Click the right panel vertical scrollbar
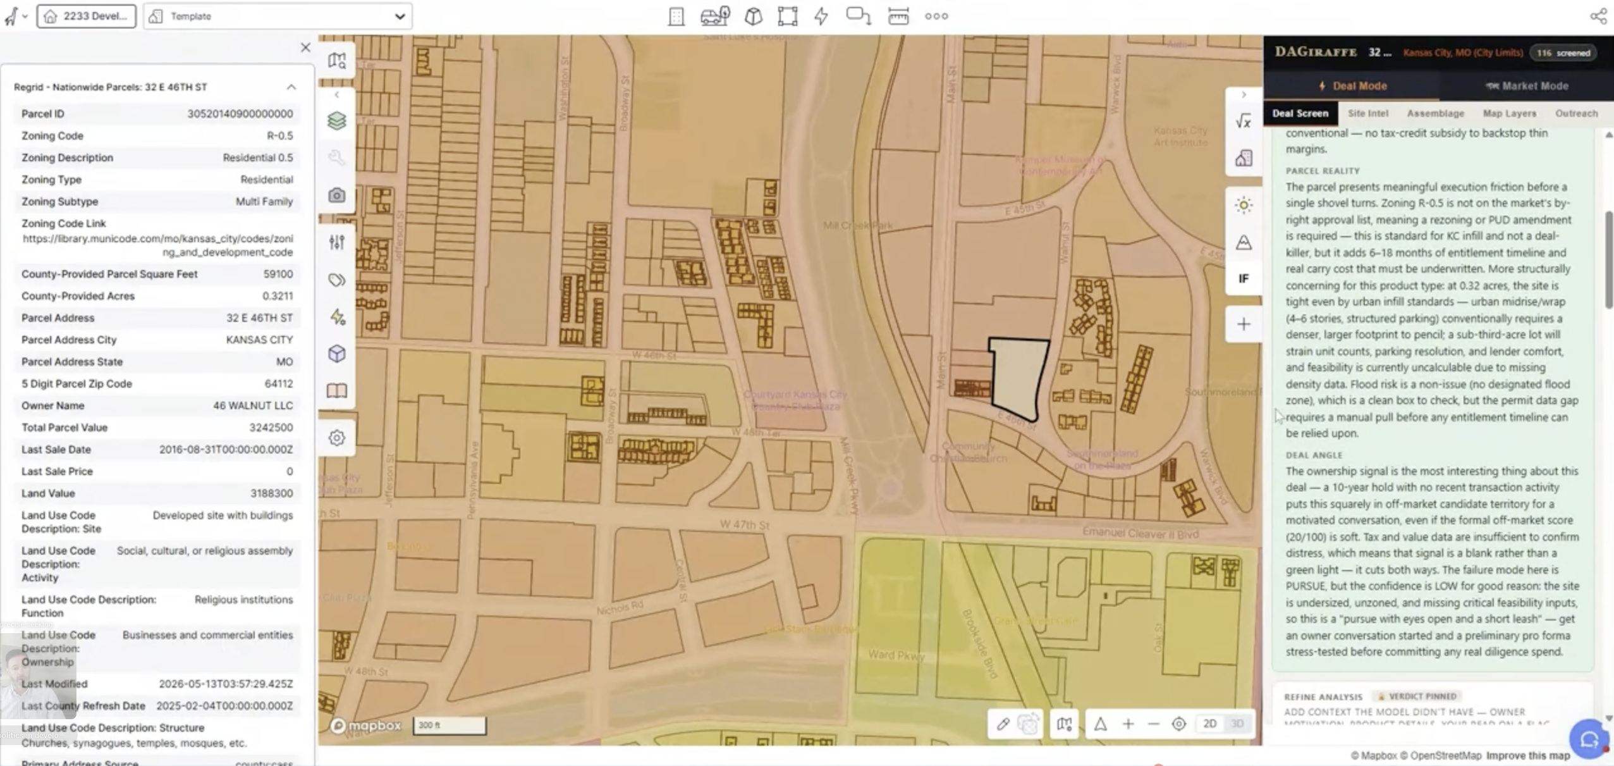 [x=1609, y=259]
